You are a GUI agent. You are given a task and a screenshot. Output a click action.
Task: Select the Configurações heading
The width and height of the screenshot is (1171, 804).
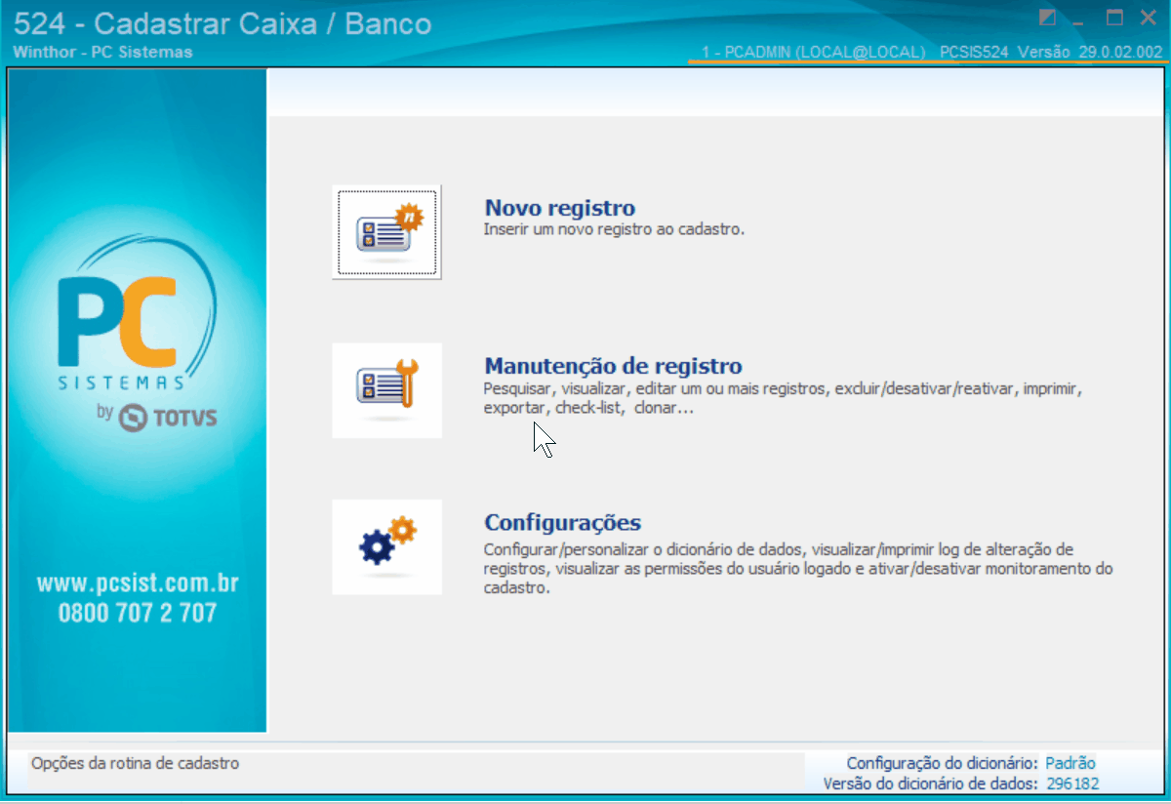pyautogui.click(x=563, y=521)
